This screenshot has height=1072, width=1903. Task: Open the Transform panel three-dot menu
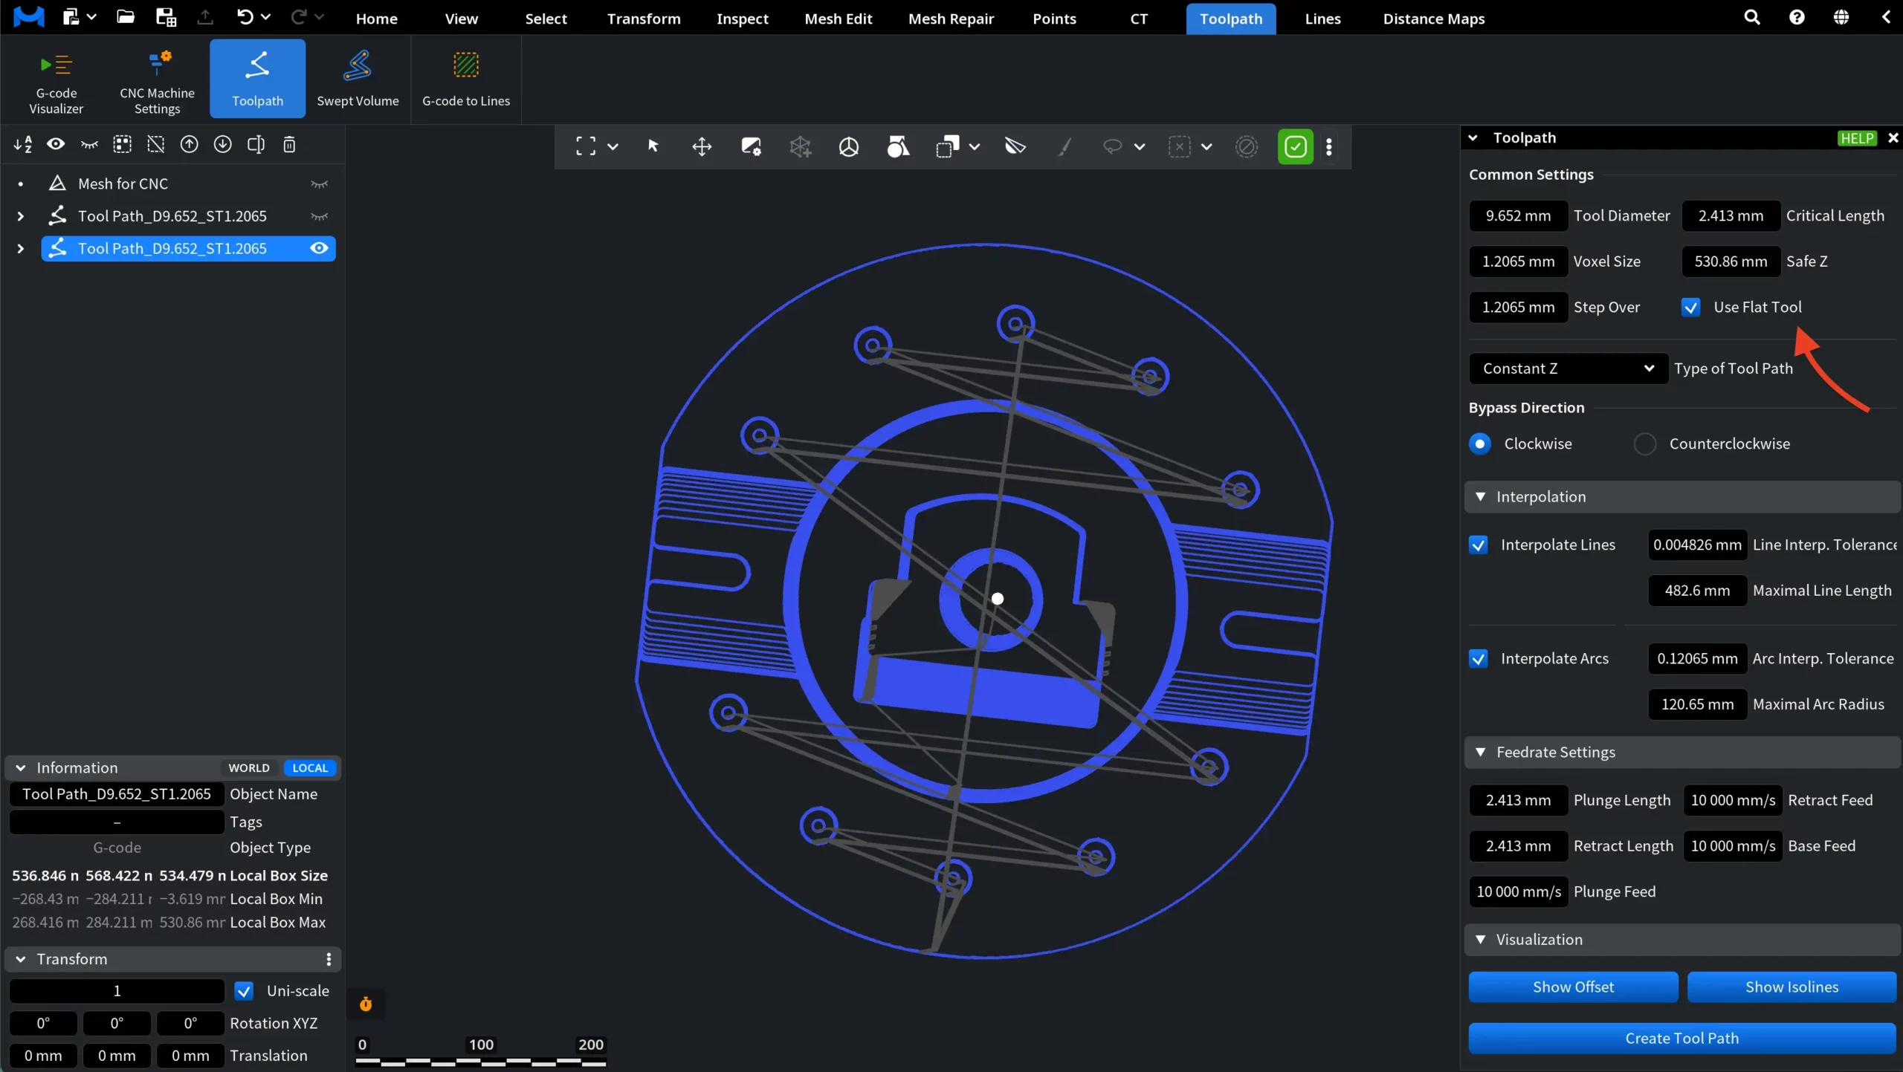coord(329,959)
